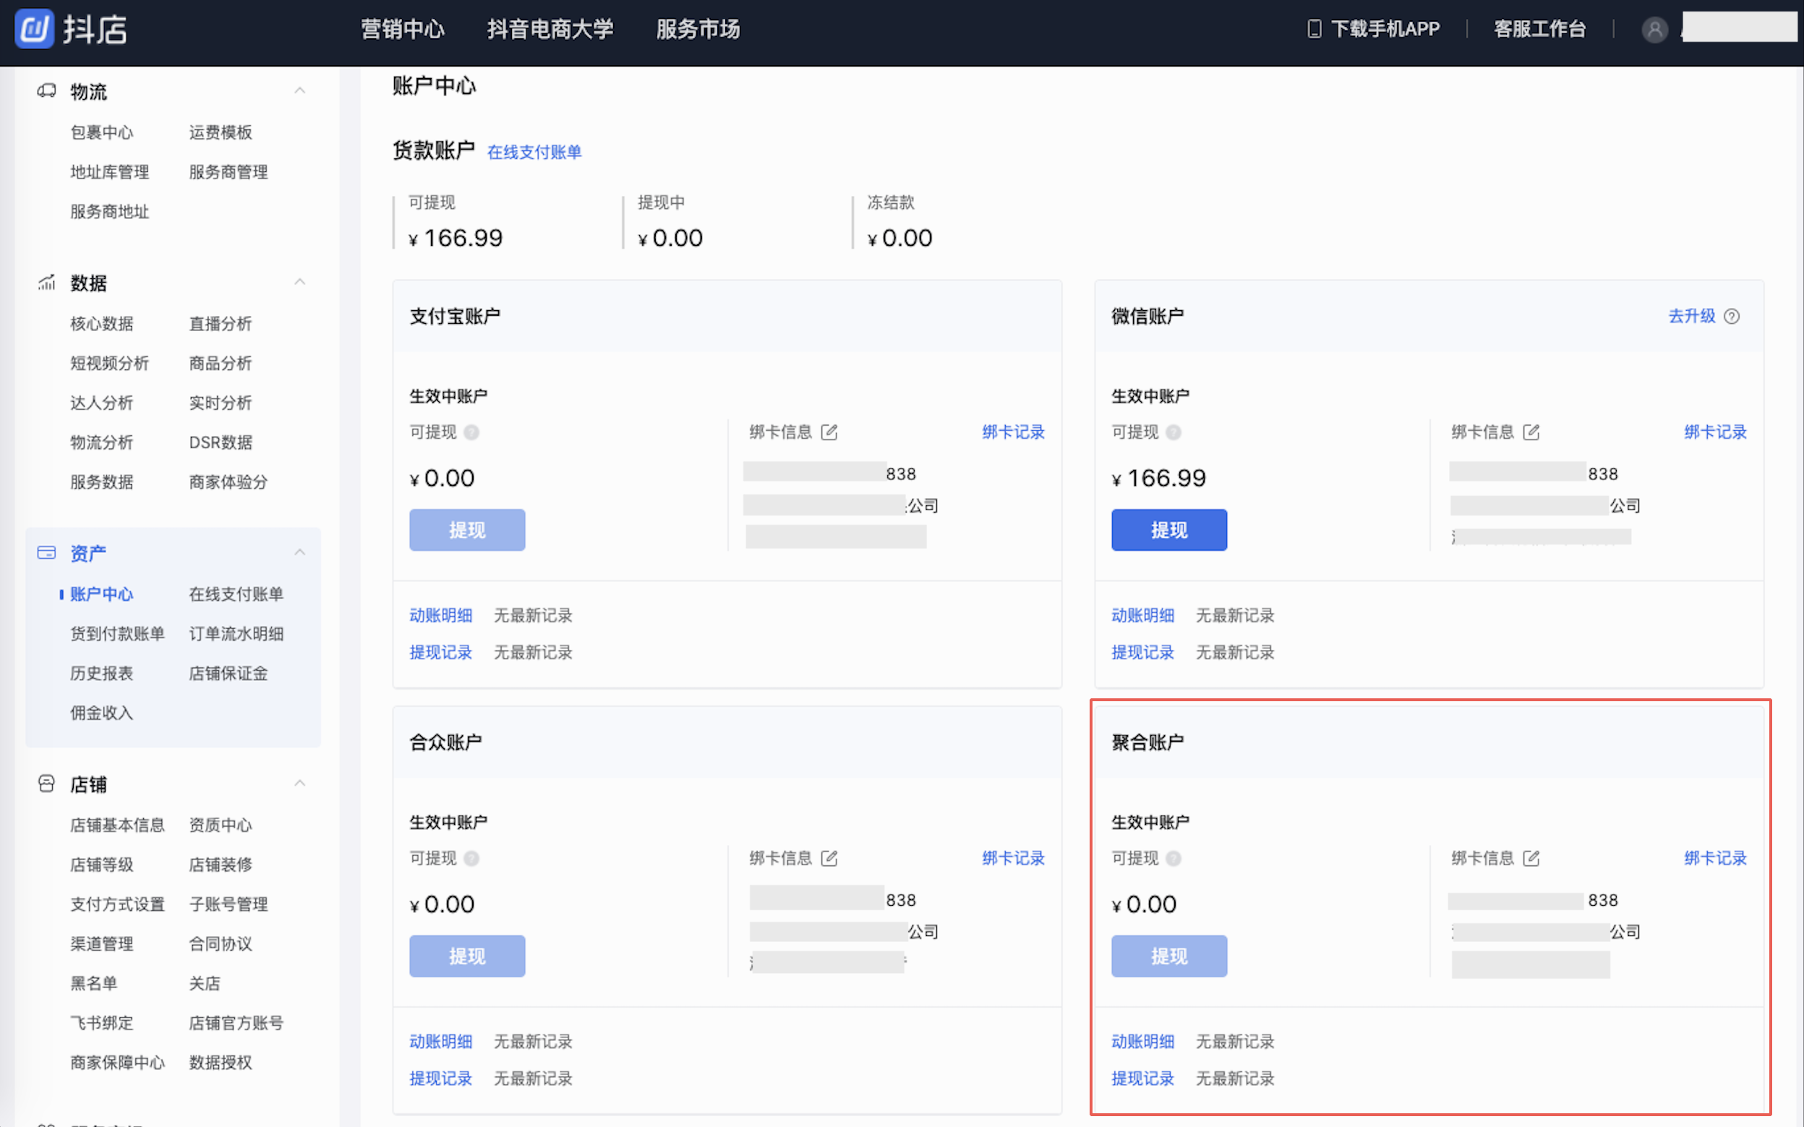Open 商家保障中心
The width and height of the screenshot is (1804, 1127).
(117, 1063)
